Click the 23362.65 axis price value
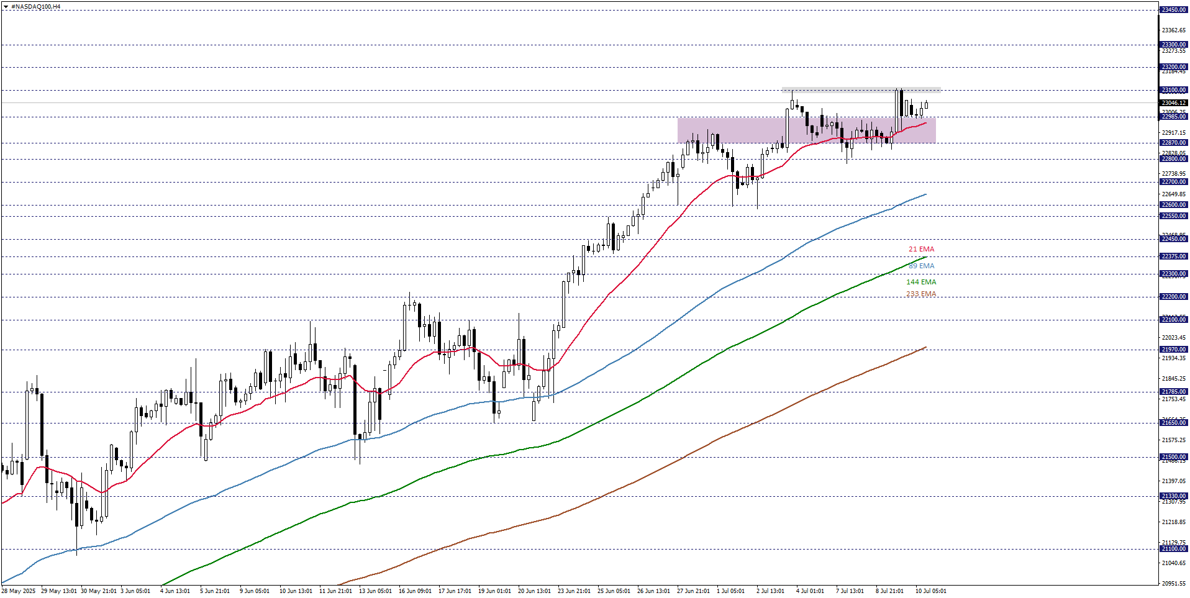This screenshot has height=598, width=1190. (1174, 30)
